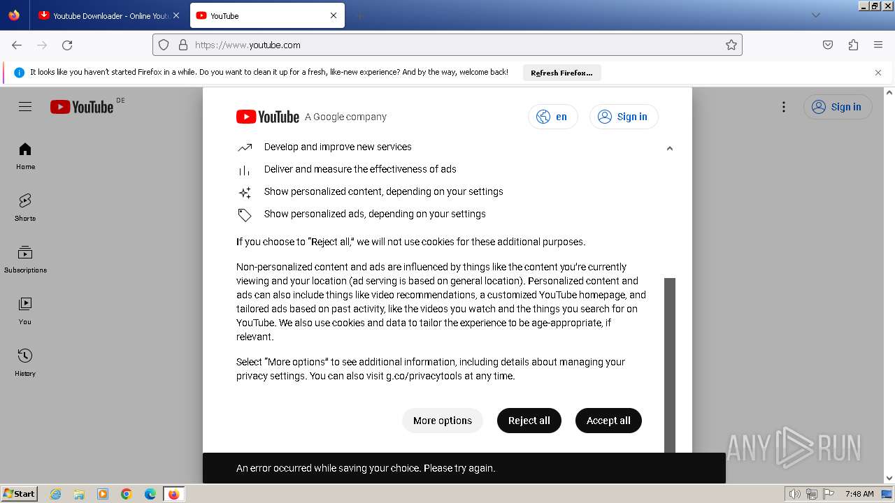Click the network tray icon
The image size is (895, 503).
pyautogui.click(x=812, y=494)
